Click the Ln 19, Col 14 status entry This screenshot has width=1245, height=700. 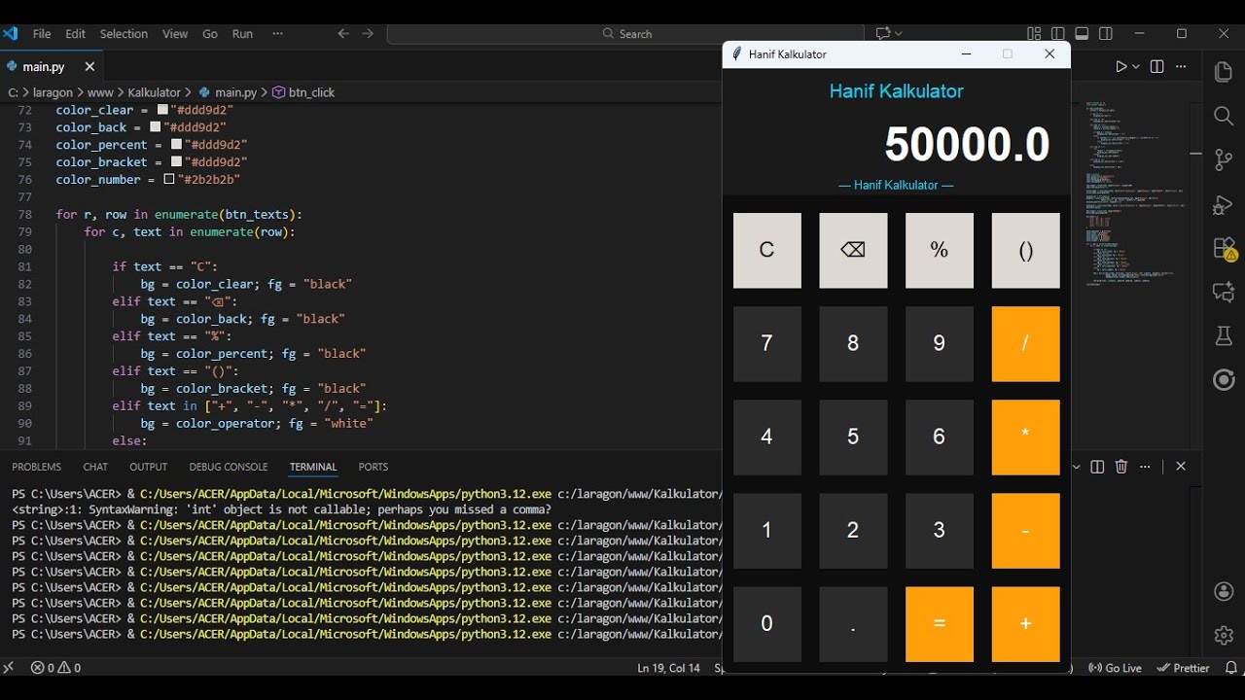[x=669, y=668]
